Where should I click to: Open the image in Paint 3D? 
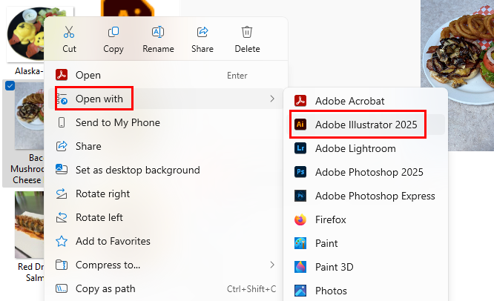366,267
